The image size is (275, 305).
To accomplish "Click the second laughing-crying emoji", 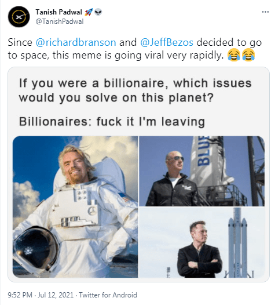I will [x=248, y=55].
